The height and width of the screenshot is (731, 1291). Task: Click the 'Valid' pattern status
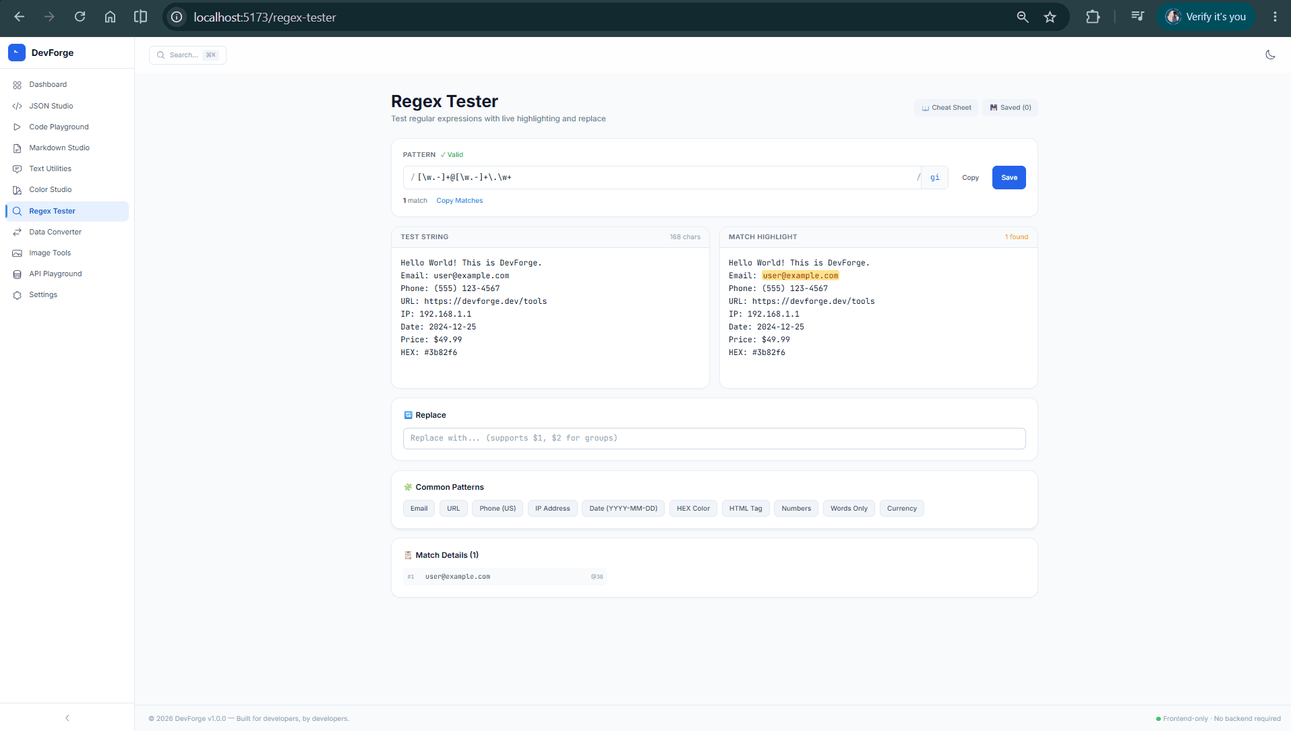tap(452, 155)
